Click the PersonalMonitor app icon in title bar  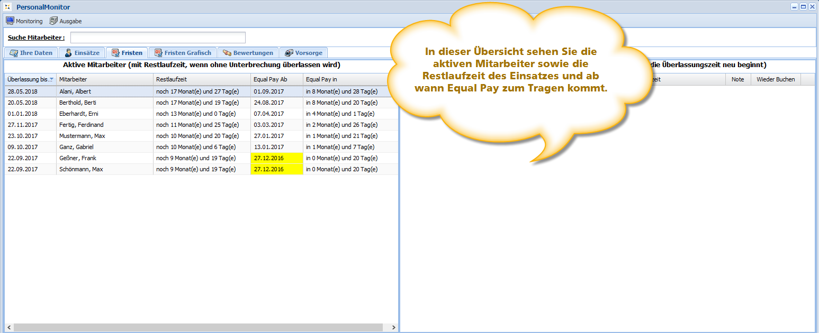pos(7,7)
